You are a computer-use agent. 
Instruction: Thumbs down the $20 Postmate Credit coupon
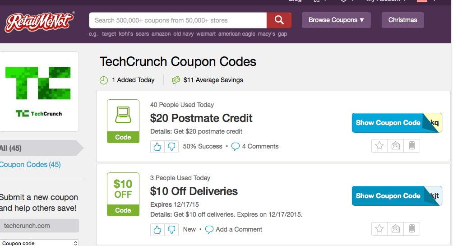coord(171,147)
